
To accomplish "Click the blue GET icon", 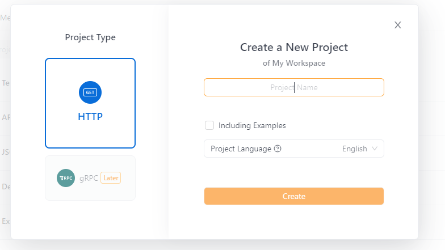I will 90,92.
